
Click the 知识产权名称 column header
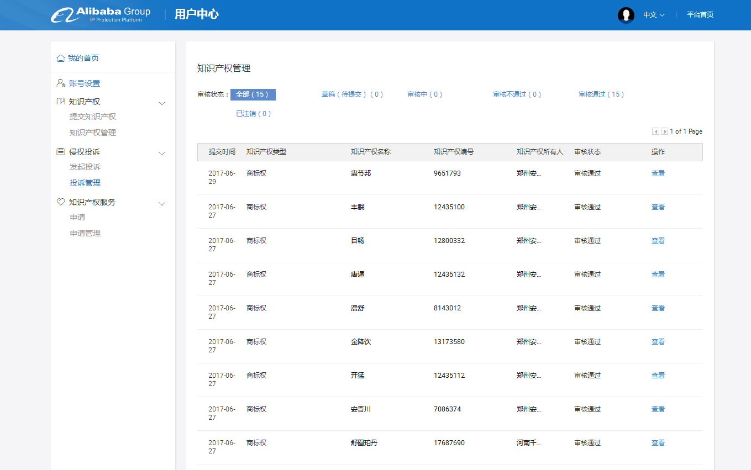click(371, 152)
